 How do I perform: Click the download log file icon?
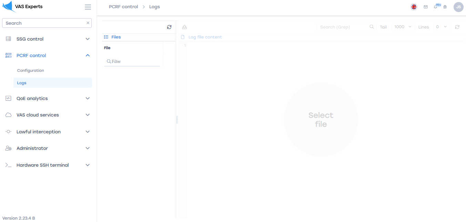pos(184,27)
